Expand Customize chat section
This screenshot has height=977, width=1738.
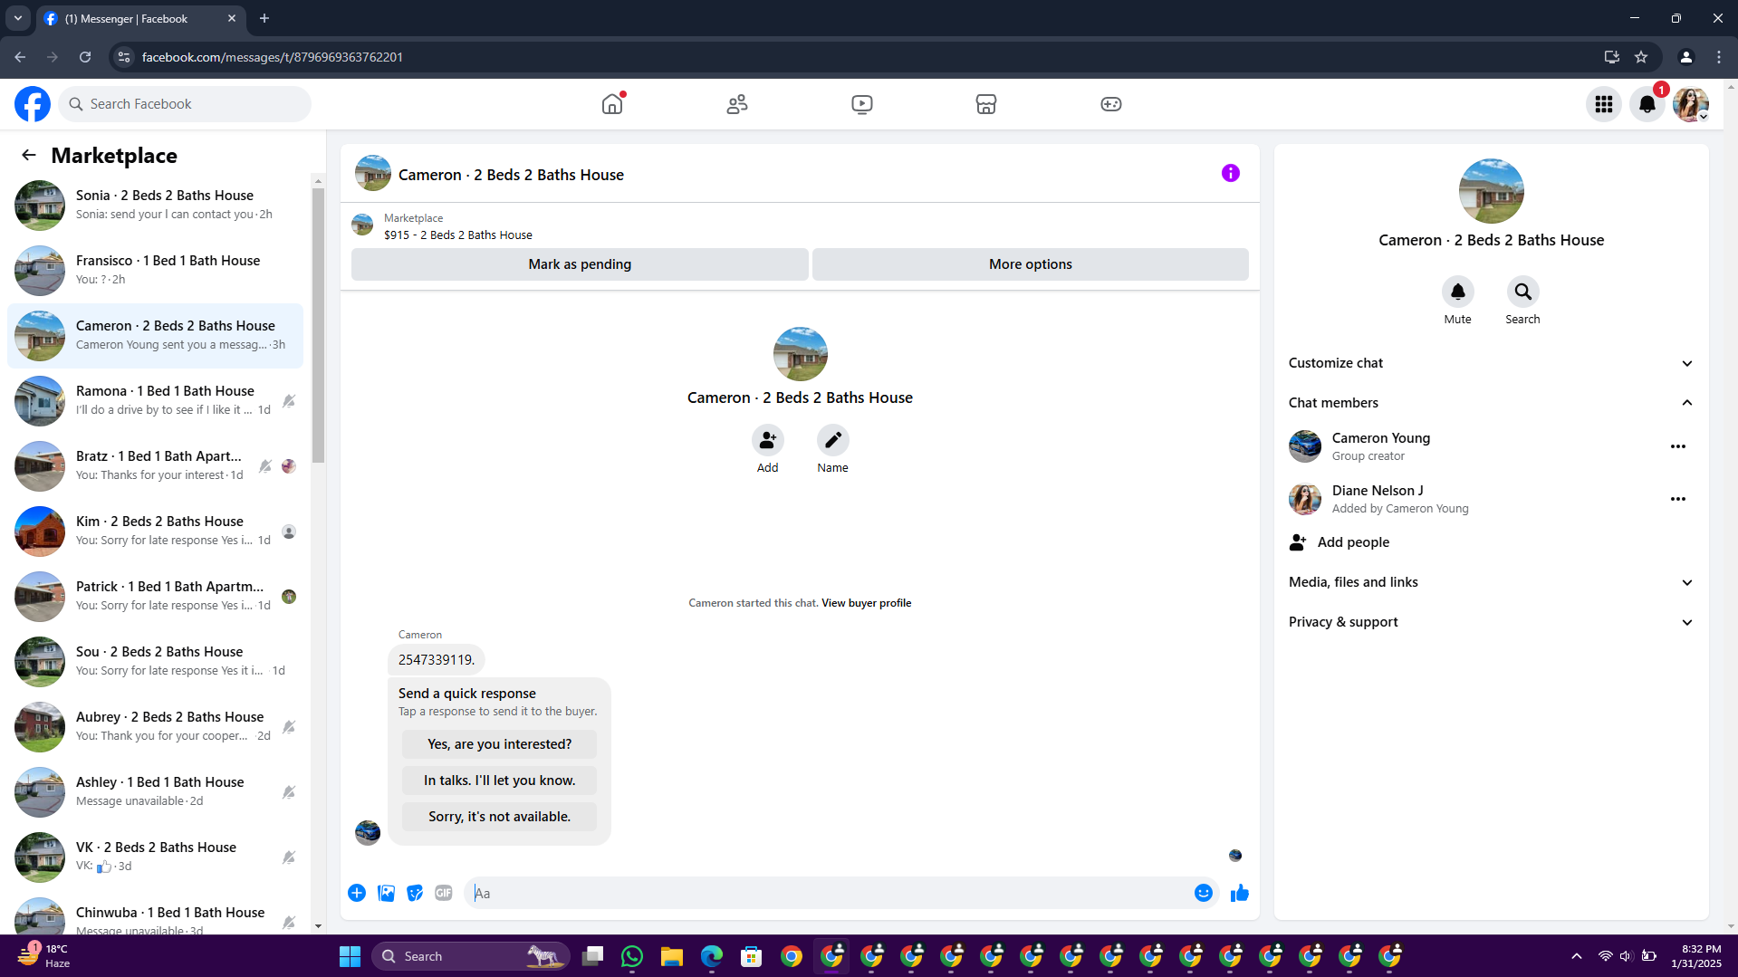point(1491,363)
